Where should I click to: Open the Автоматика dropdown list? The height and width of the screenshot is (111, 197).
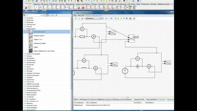pyautogui.click(x=93, y=18)
